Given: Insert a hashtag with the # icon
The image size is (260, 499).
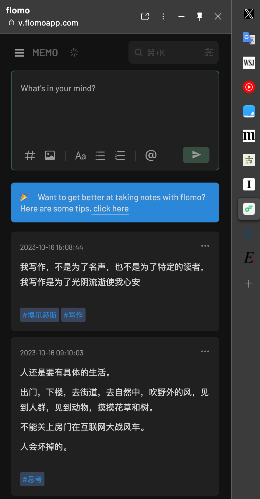Looking at the screenshot, I should [x=30, y=155].
